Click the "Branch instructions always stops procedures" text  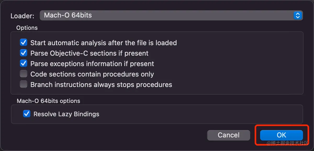(101, 85)
